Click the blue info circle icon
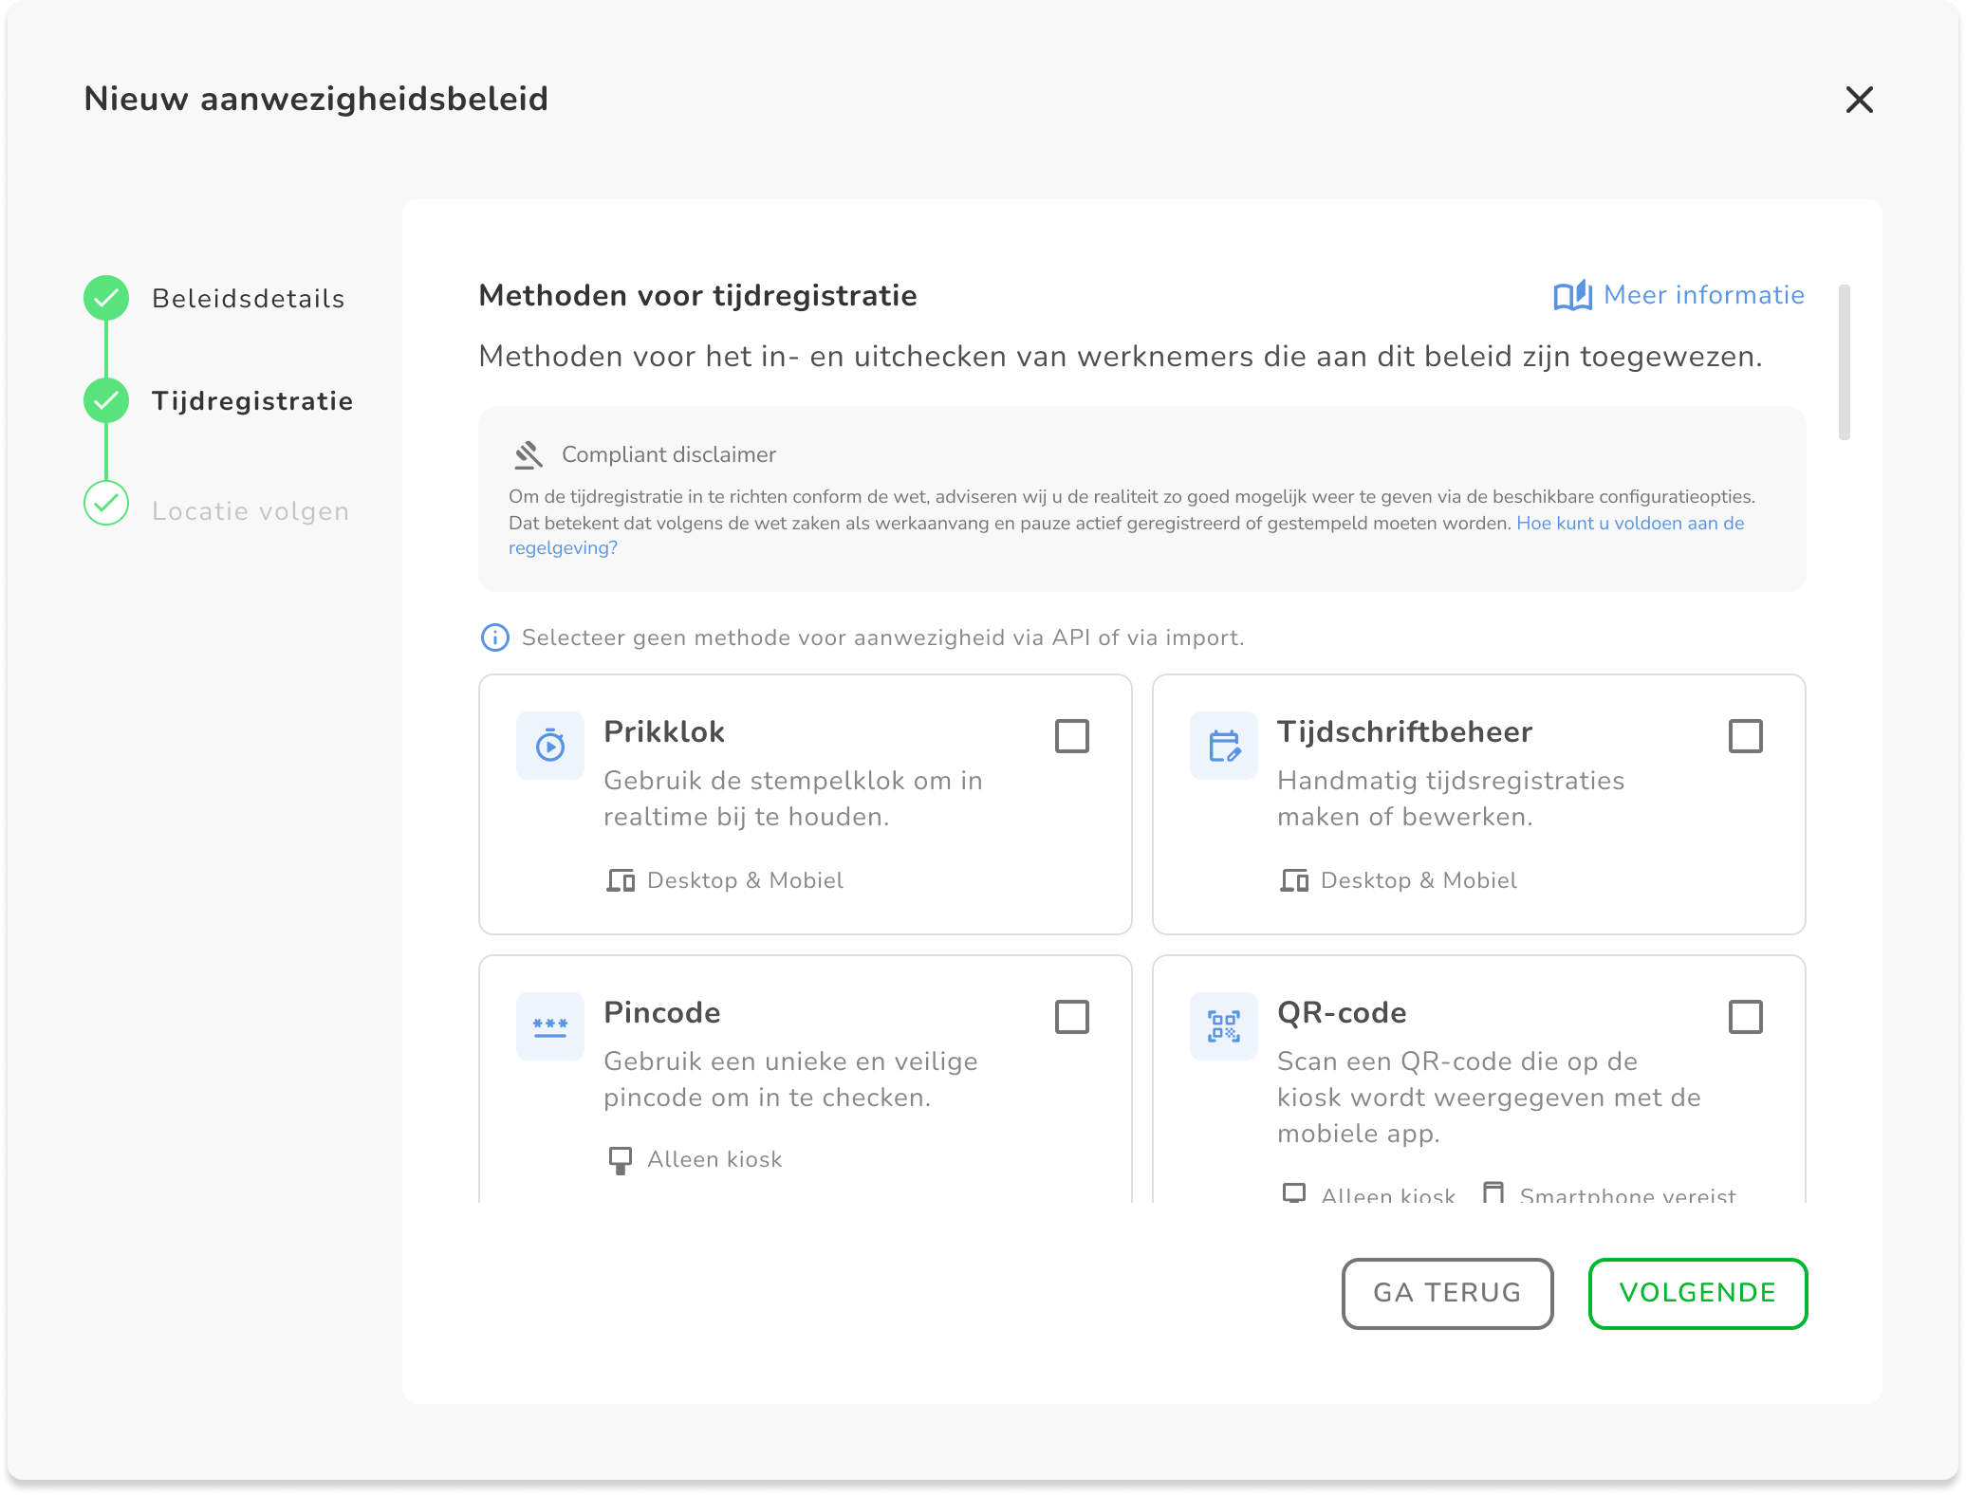The height and width of the screenshot is (1495, 1966). click(495, 637)
